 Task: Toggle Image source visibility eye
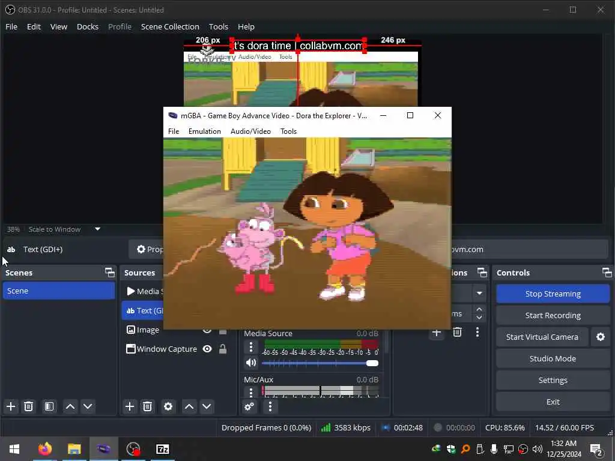pos(207,331)
